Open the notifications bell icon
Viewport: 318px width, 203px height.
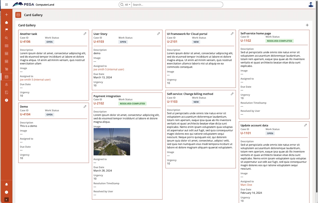[6, 184]
